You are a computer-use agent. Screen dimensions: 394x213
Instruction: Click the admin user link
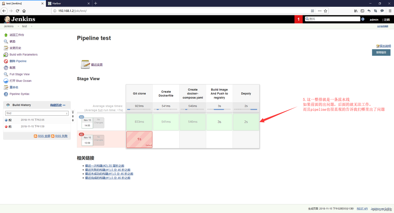point(374,20)
